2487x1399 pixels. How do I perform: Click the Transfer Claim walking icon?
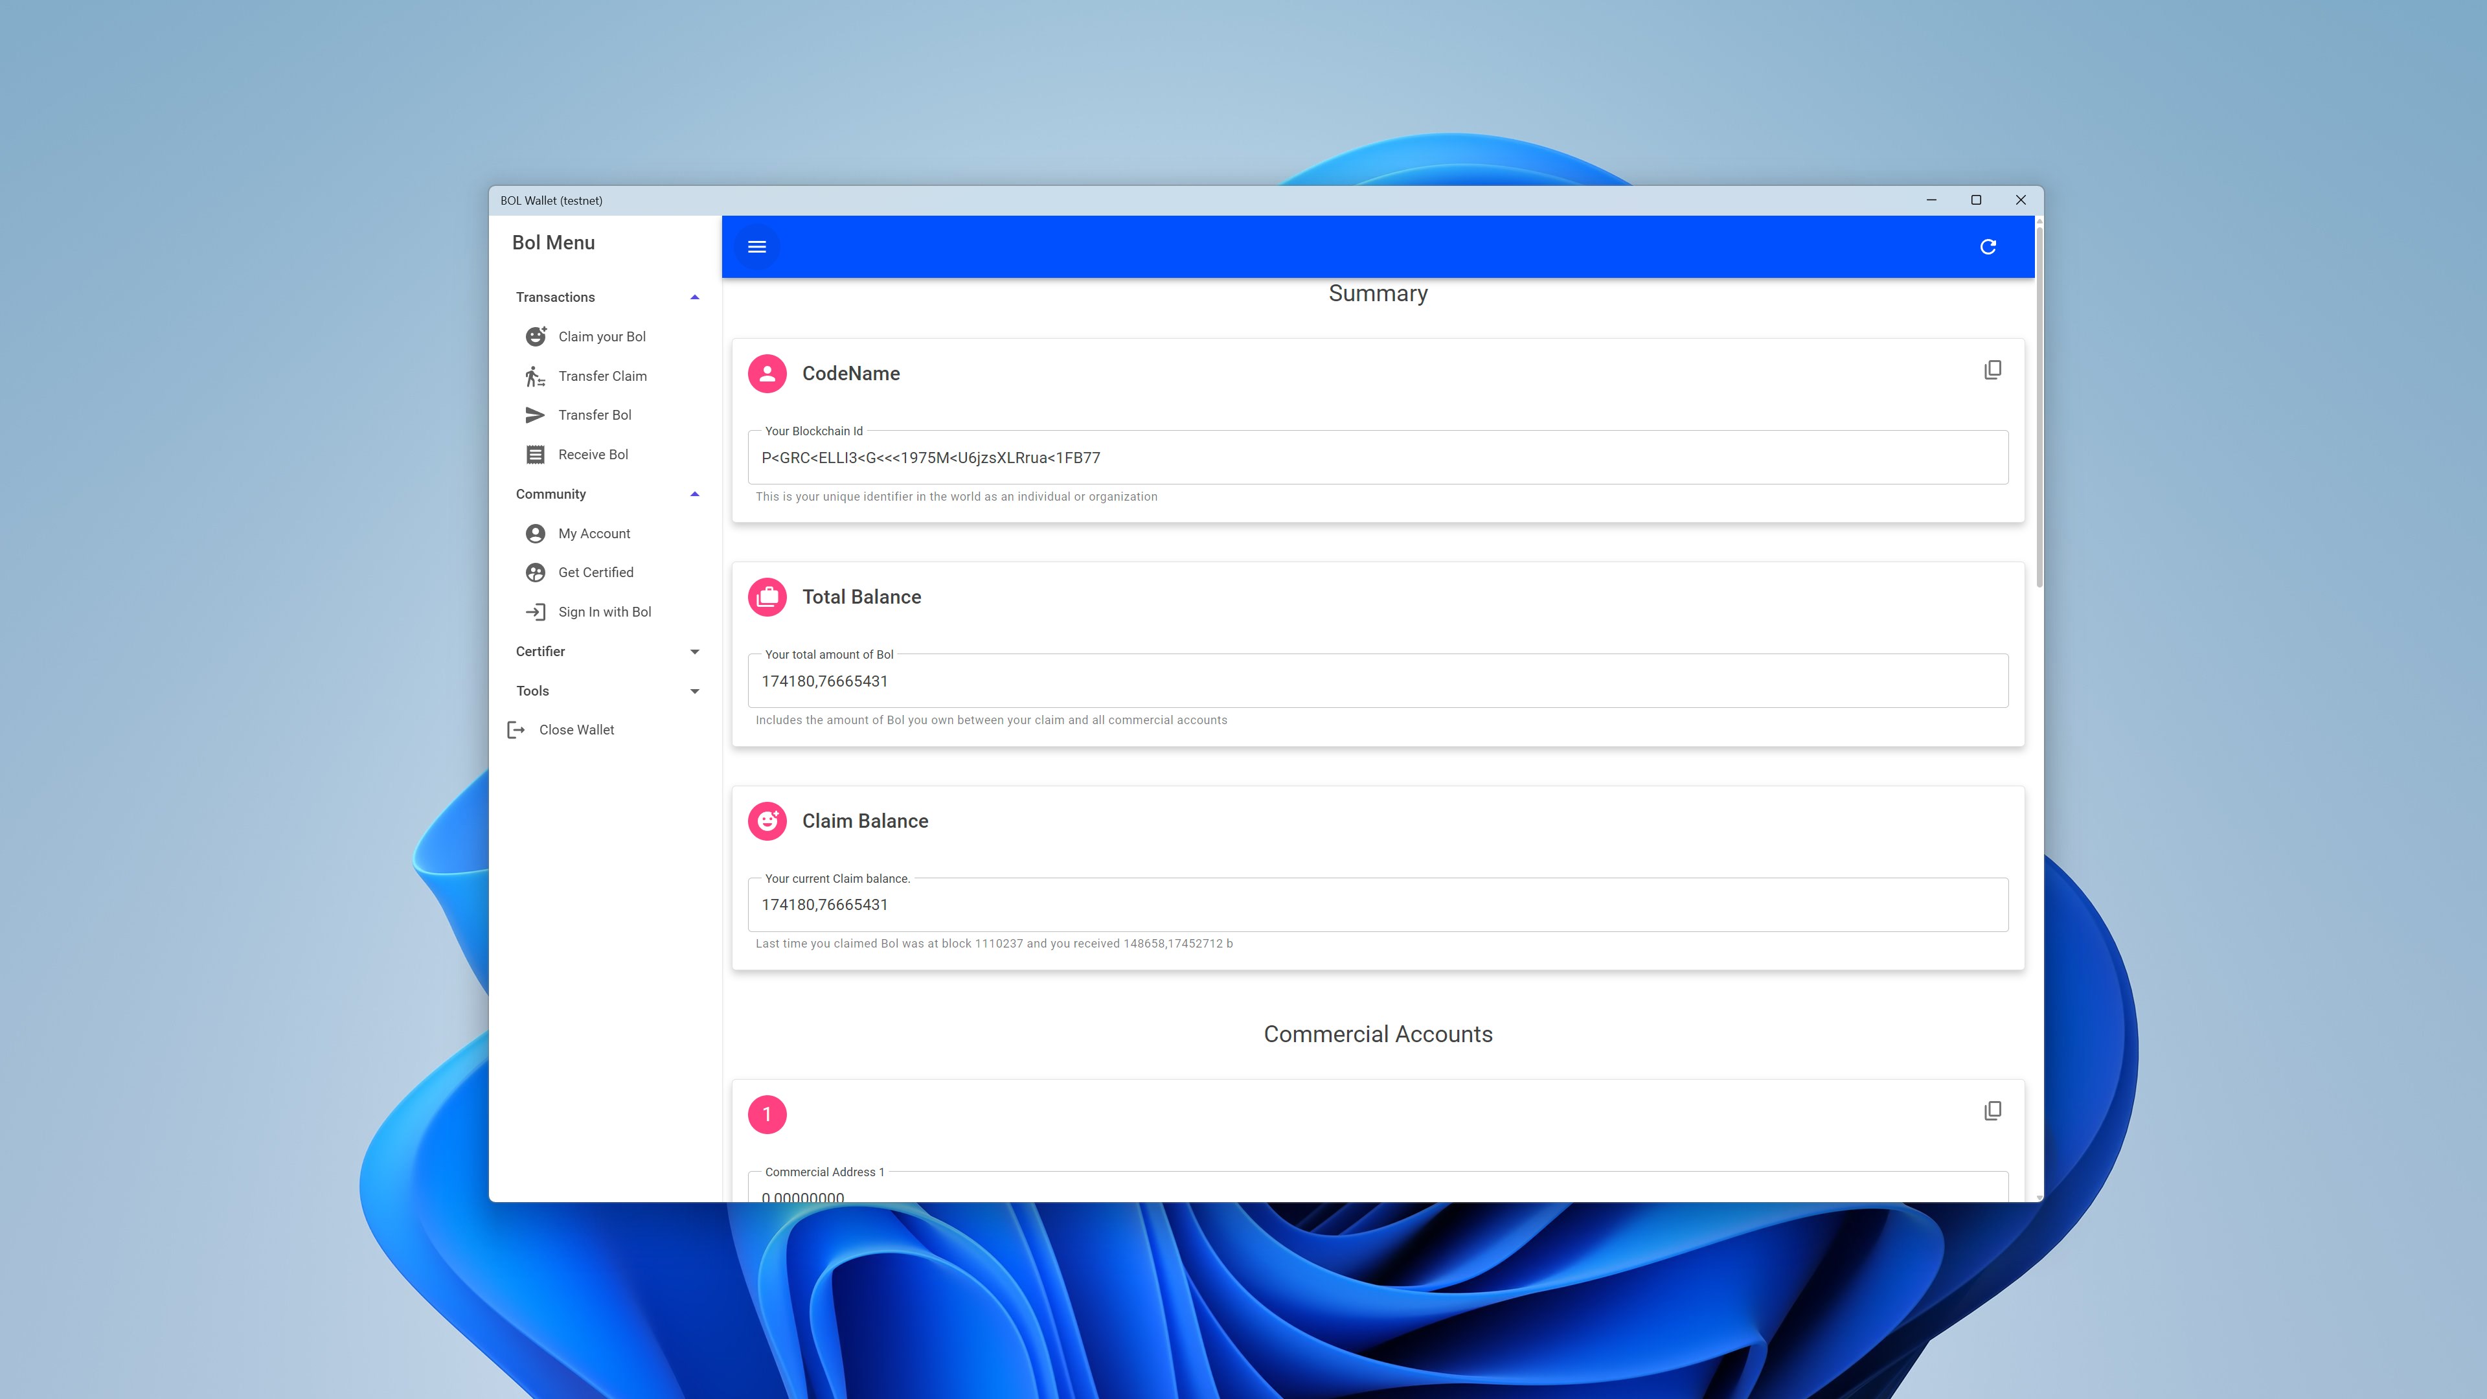535,376
